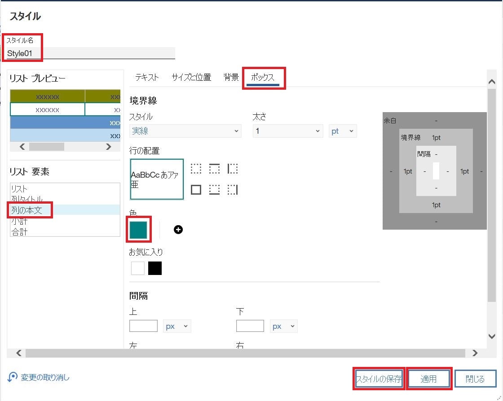Open the px unit dropdown for 下 spacing
Image resolution: width=503 pixels, height=401 pixels.
[x=283, y=326]
